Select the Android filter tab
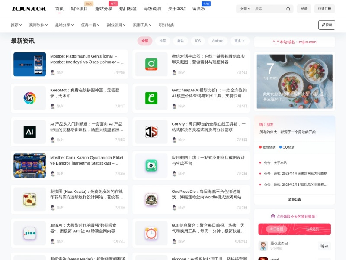Viewport: 346px width, 260px height. 218,41
